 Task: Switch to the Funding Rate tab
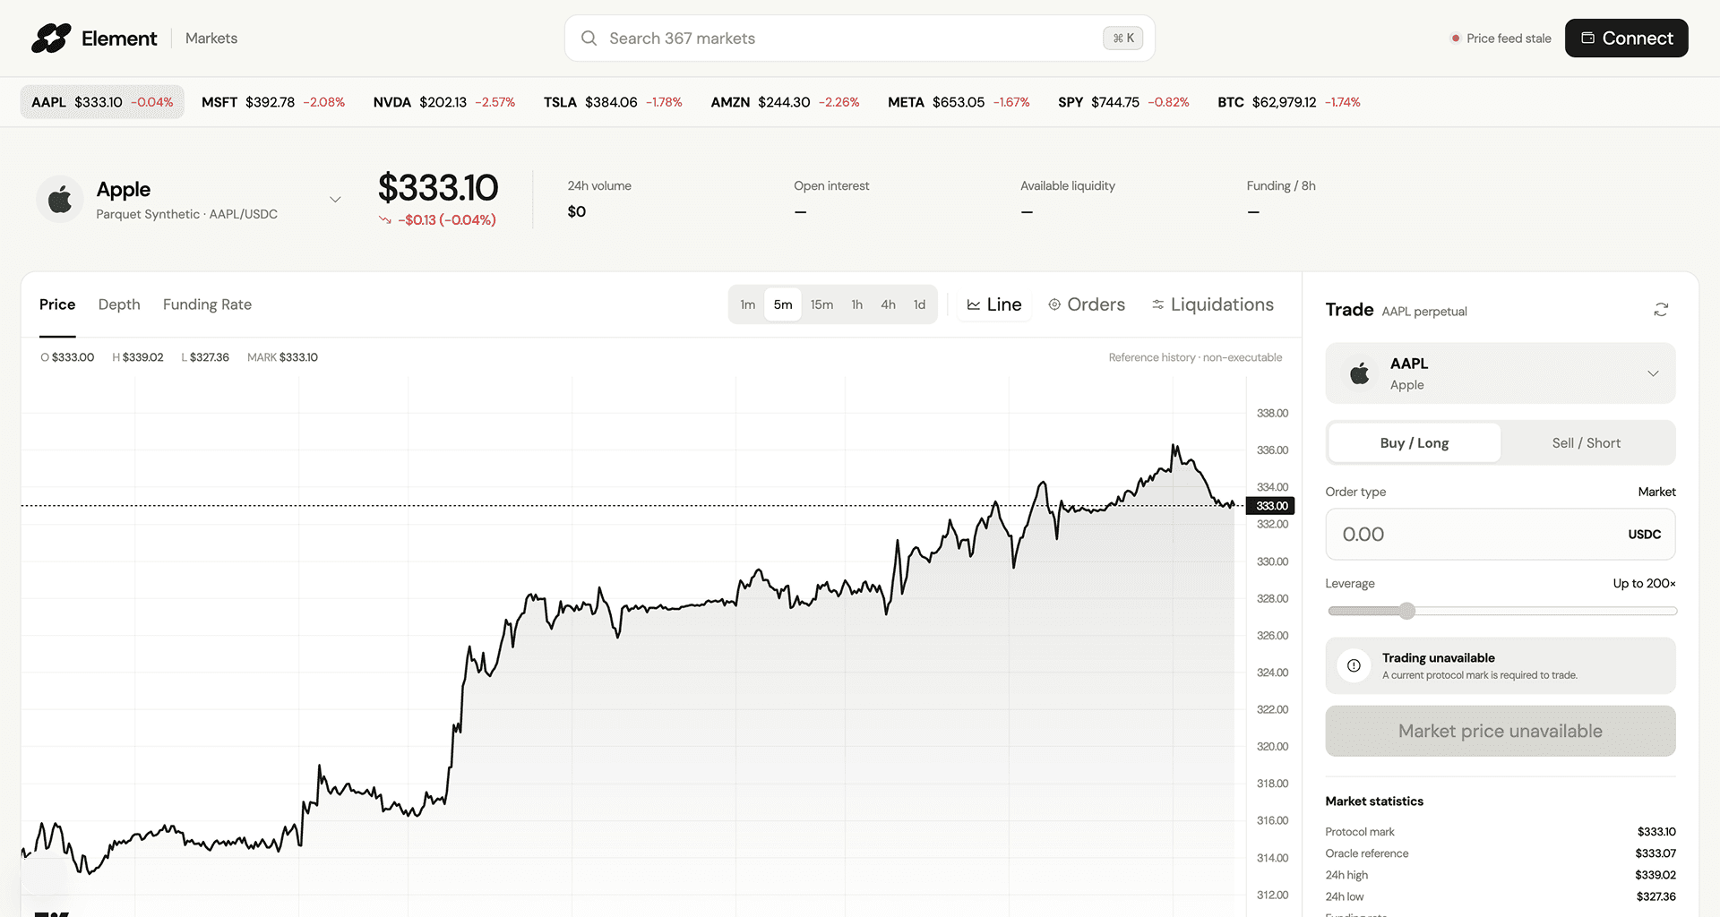207,305
